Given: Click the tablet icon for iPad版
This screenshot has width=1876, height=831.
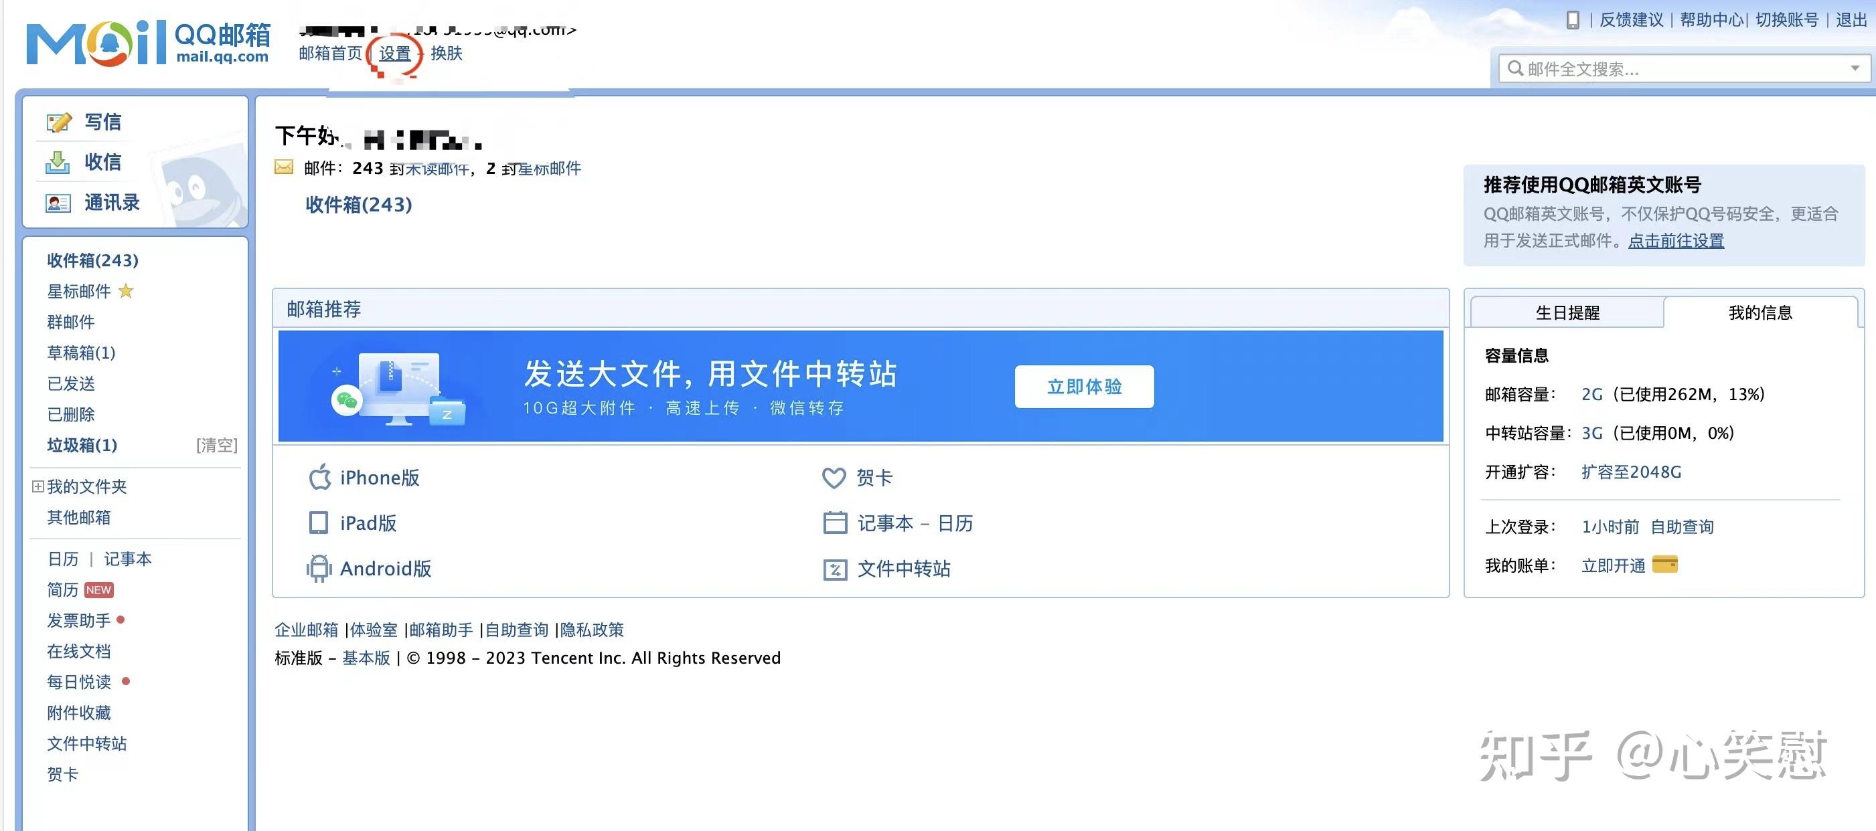Looking at the screenshot, I should 318,523.
